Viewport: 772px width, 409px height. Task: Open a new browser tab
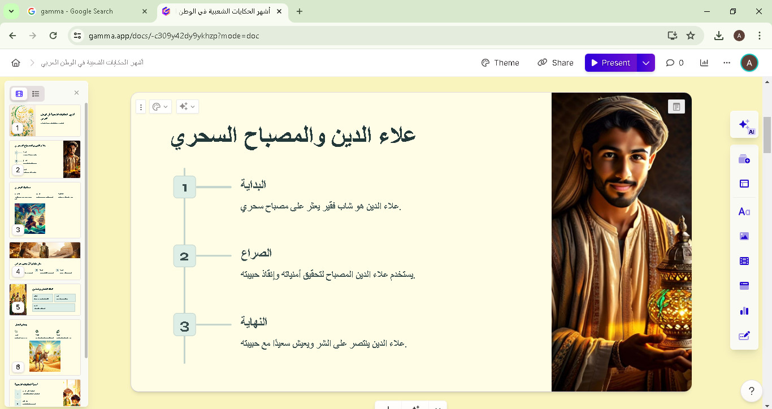coord(300,11)
